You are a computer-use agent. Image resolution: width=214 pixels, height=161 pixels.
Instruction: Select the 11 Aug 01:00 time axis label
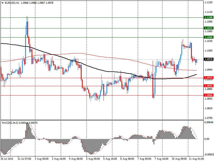click(x=196, y=159)
